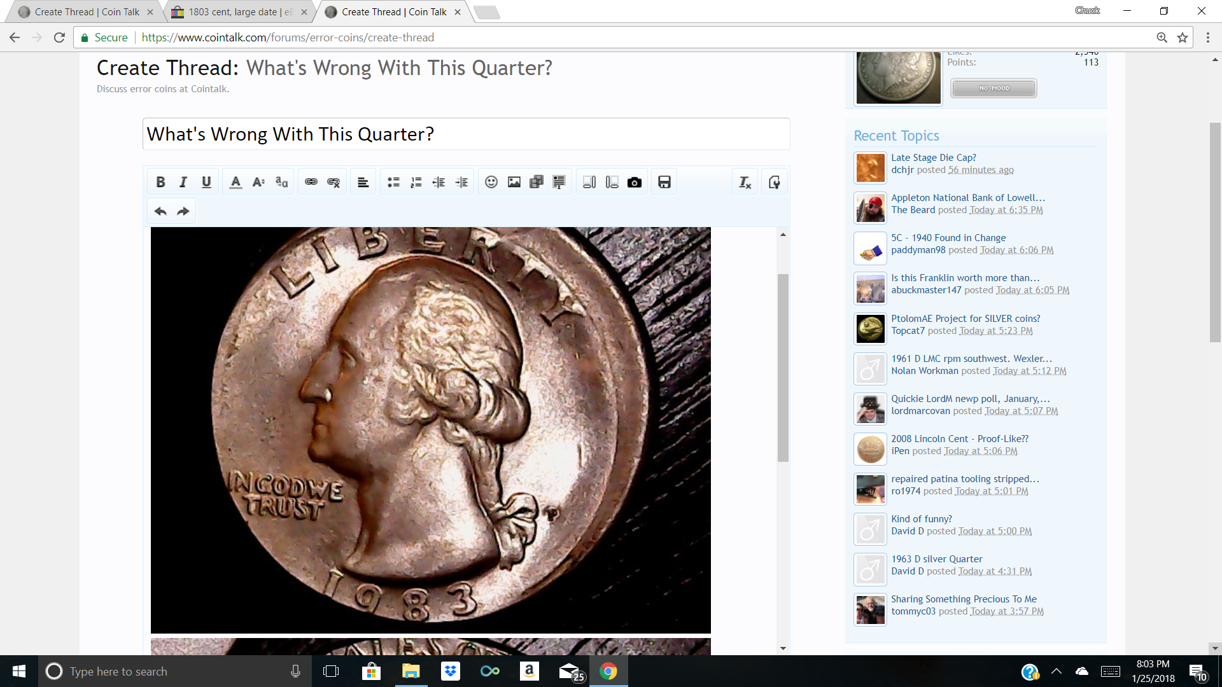1222x687 pixels.
Task: Undo last edit with arrow icon
Action: coord(160,211)
